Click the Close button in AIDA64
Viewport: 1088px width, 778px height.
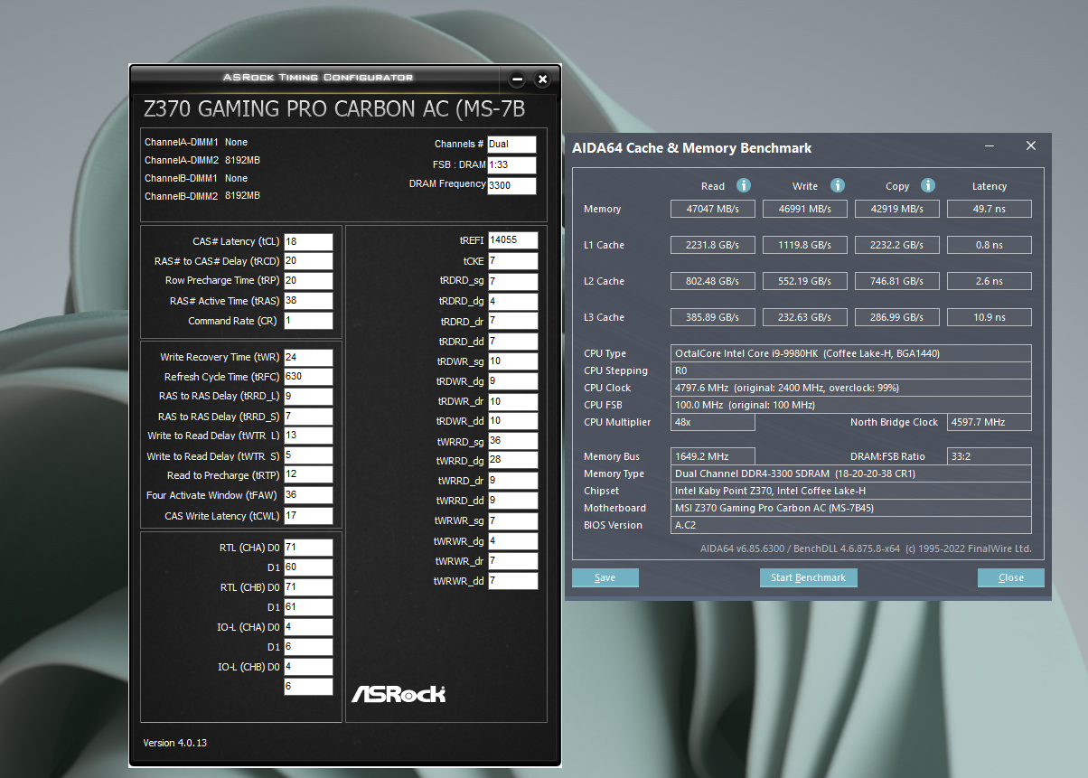pos(1011,577)
